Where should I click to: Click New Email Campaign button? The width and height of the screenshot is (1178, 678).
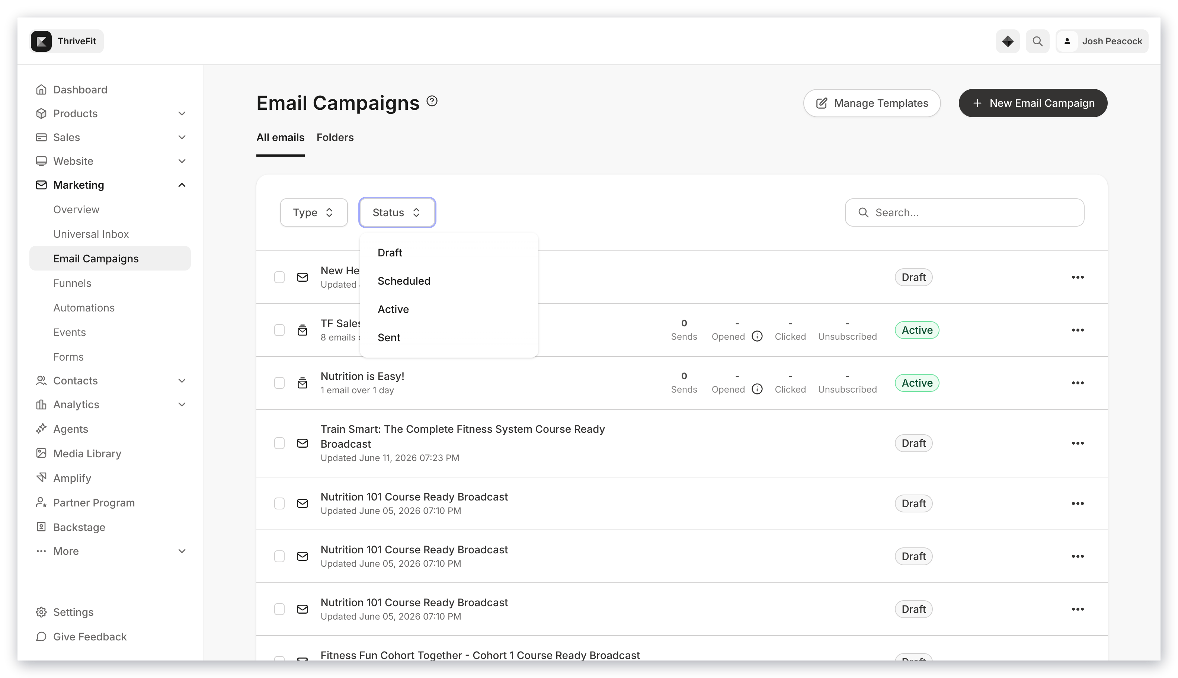[1033, 103]
